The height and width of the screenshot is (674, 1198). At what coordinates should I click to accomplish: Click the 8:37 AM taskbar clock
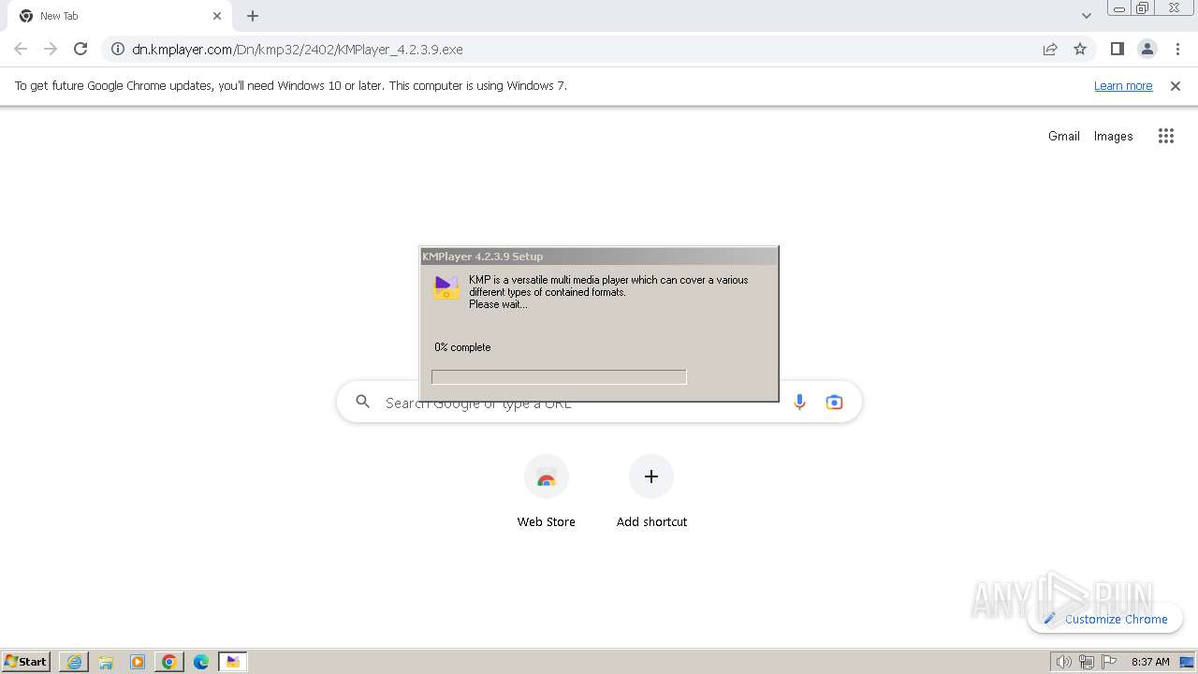(x=1150, y=662)
